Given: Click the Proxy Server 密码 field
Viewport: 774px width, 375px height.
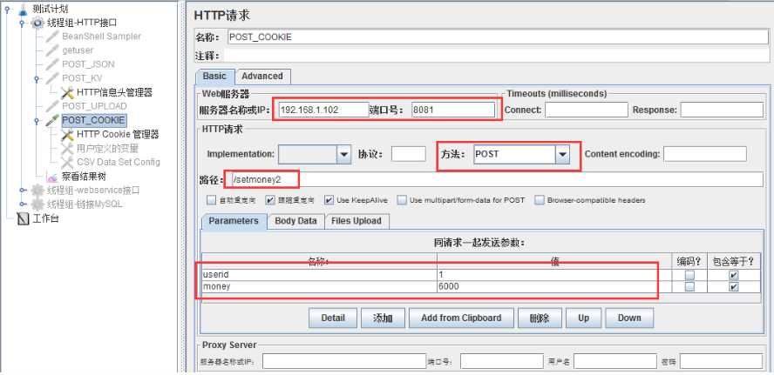Looking at the screenshot, I should click(722, 361).
